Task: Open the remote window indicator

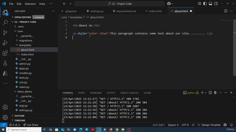Action: click(4, 125)
